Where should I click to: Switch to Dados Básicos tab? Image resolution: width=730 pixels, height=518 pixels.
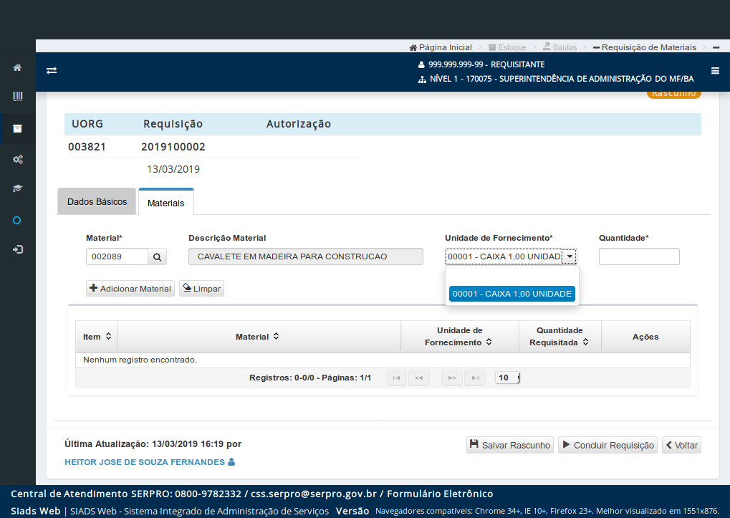click(97, 201)
